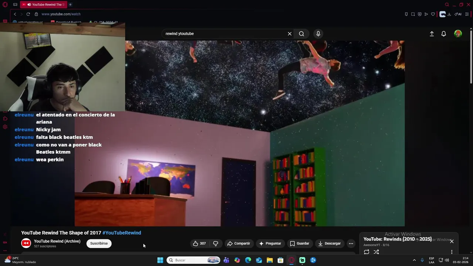Open the Opera GX Corner gamepad icon
Image resolution: width=473 pixels, height=266 pixels.
click(15, 5)
